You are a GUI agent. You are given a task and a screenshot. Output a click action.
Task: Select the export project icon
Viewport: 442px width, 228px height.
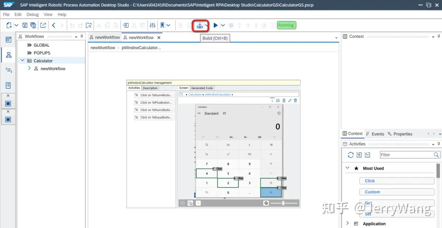click(43, 25)
